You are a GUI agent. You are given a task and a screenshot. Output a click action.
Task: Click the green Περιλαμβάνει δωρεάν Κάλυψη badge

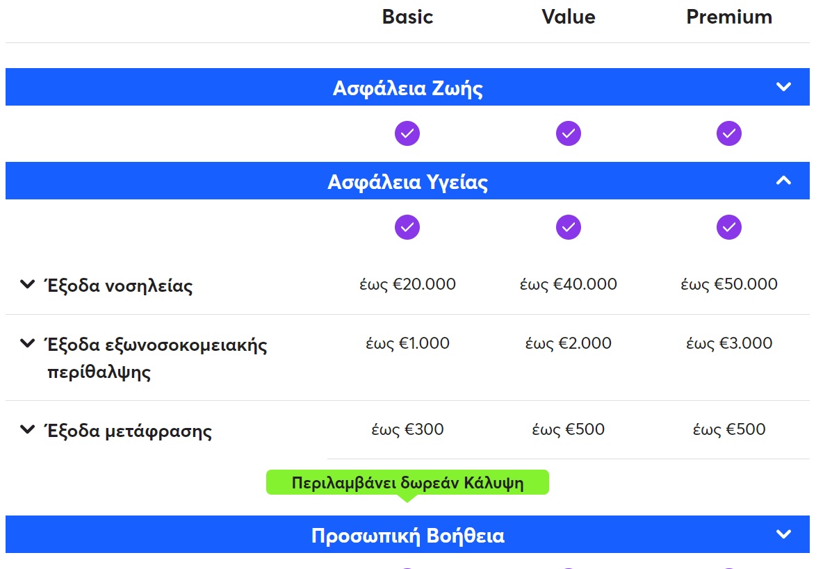click(407, 483)
